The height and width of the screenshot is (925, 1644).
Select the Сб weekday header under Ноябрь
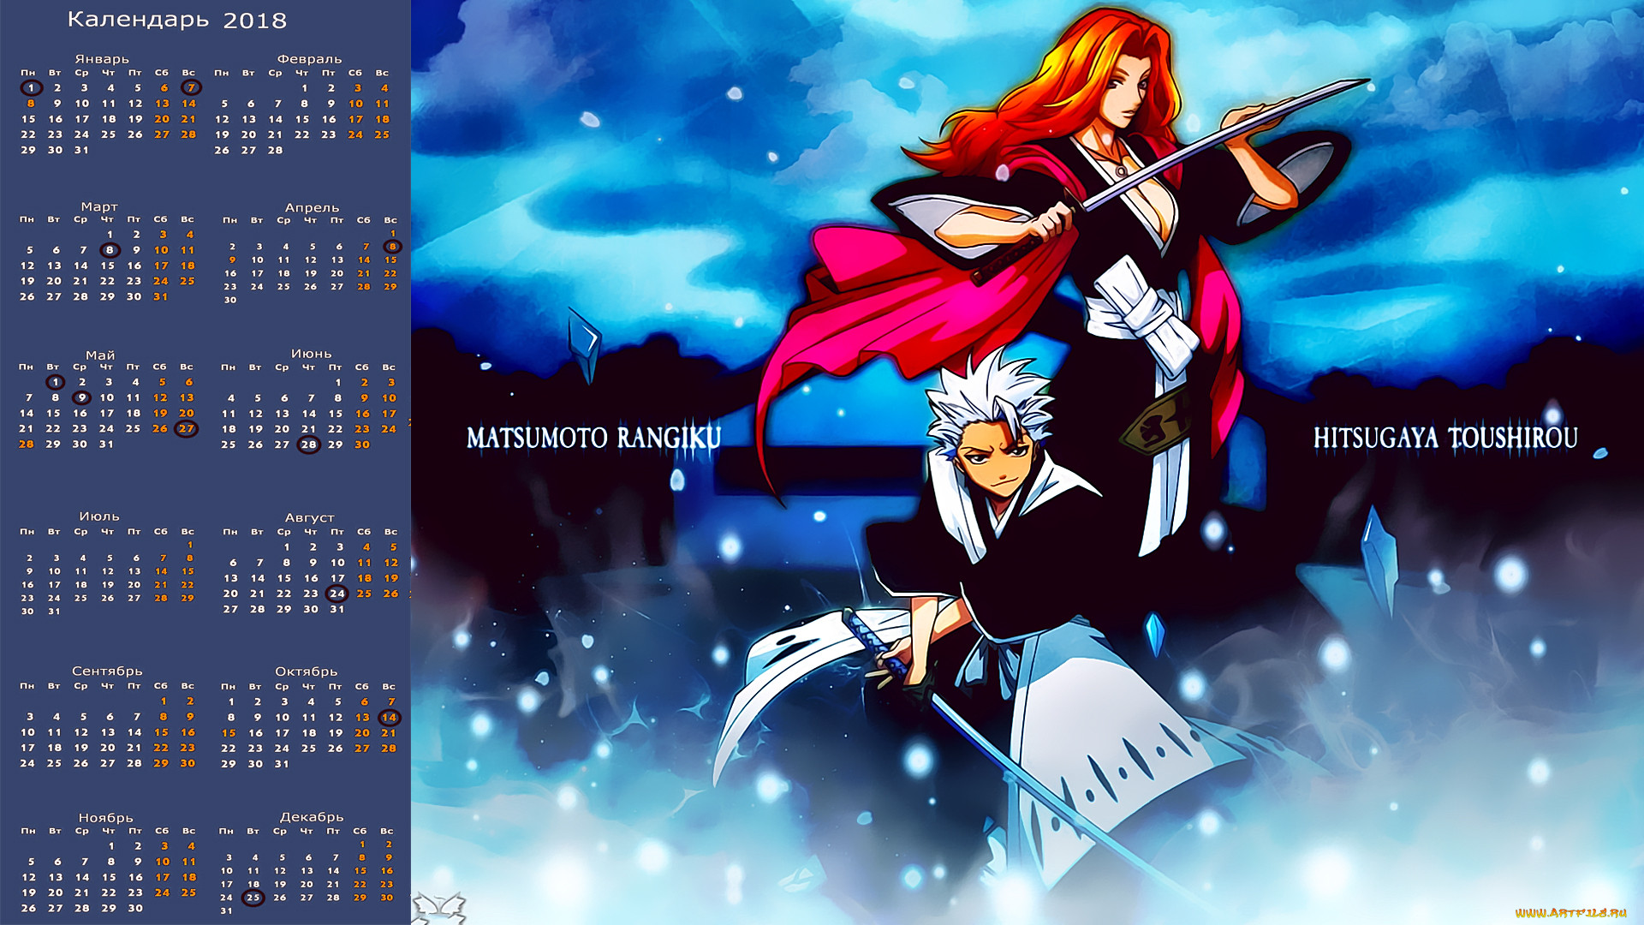click(162, 831)
